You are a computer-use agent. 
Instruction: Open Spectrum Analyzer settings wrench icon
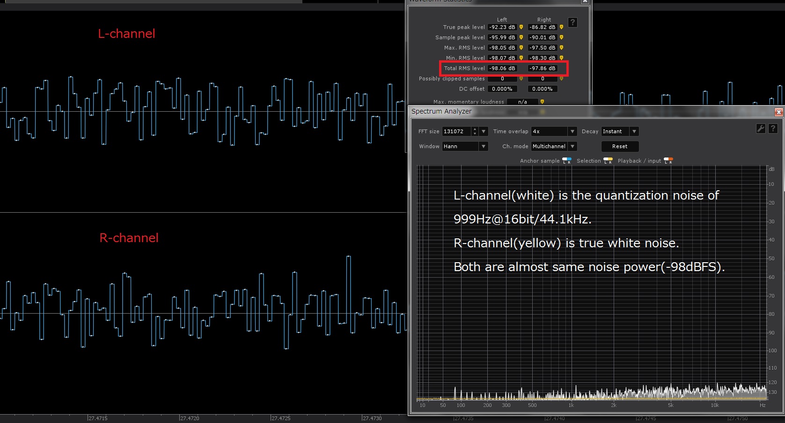coord(761,129)
